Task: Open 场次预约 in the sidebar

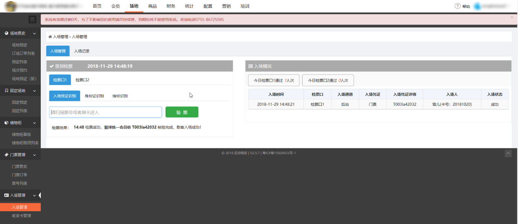Action: tap(20, 70)
